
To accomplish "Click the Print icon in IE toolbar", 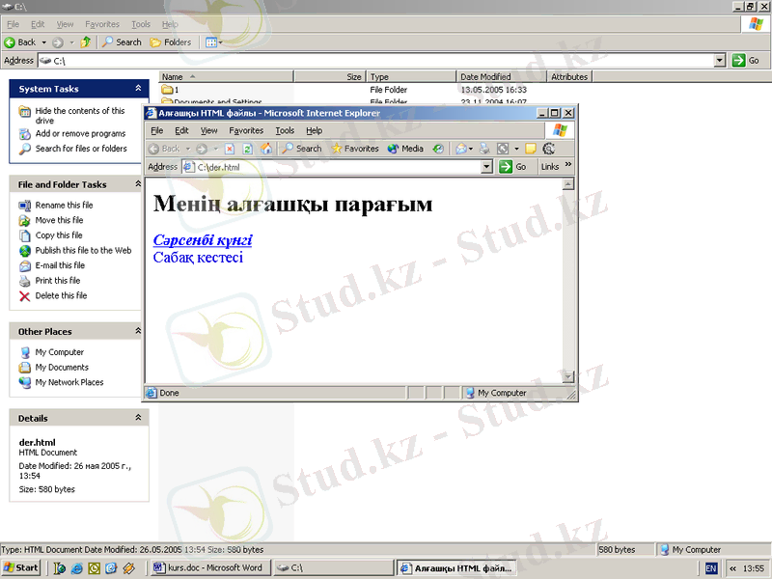I will (482, 149).
